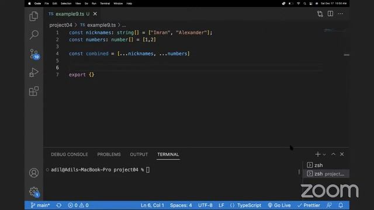
Task: Maximize the panel with the up chevron
Action: pyautogui.click(x=333, y=154)
